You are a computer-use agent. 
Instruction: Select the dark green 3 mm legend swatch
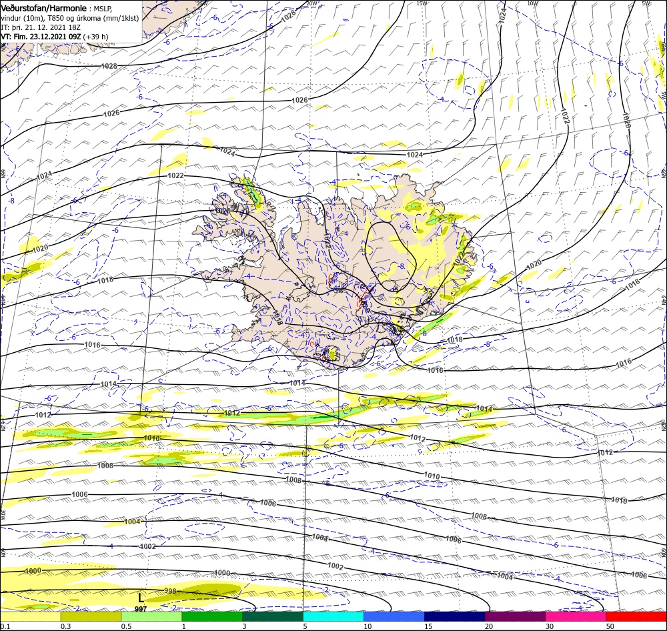click(x=273, y=616)
